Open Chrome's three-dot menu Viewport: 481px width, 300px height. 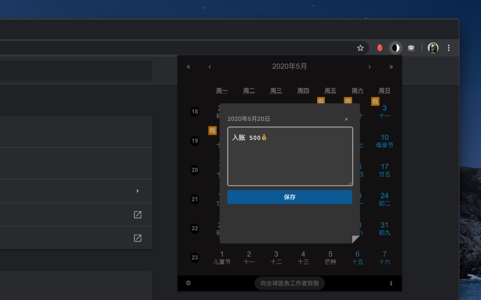point(449,48)
